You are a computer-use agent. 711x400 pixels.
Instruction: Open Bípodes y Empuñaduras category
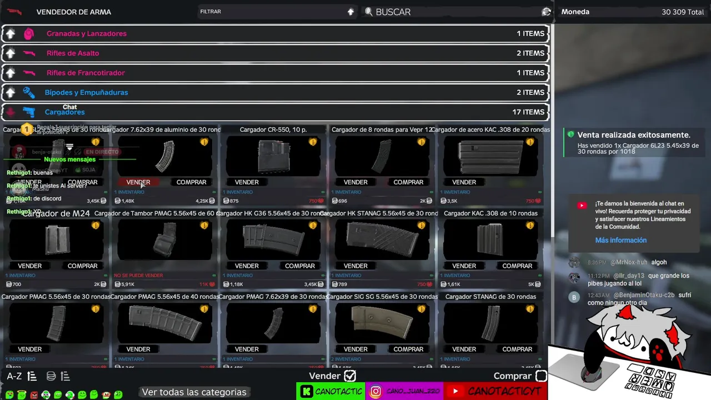(x=276, y=92)
